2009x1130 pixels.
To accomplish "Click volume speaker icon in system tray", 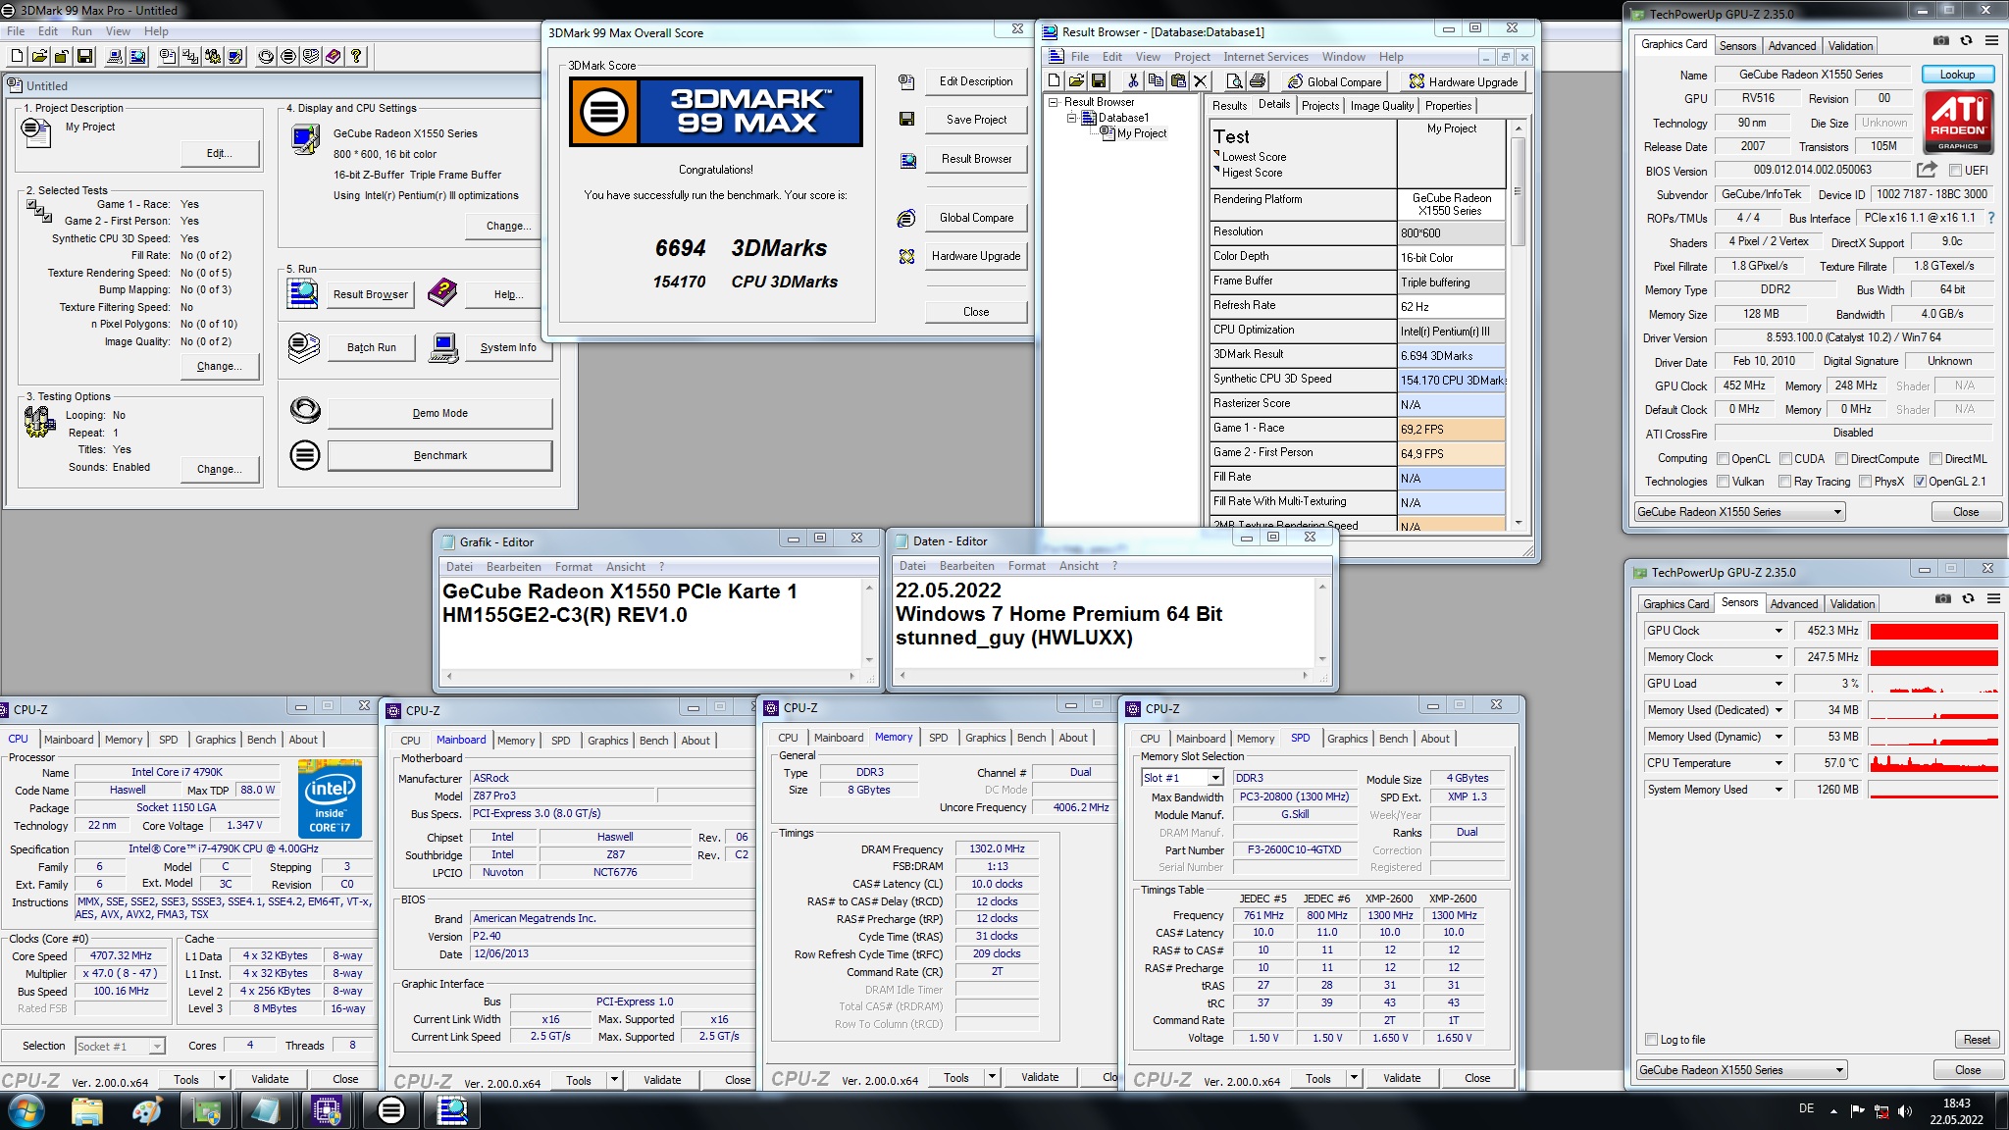I will (x=1905, y=1110).
